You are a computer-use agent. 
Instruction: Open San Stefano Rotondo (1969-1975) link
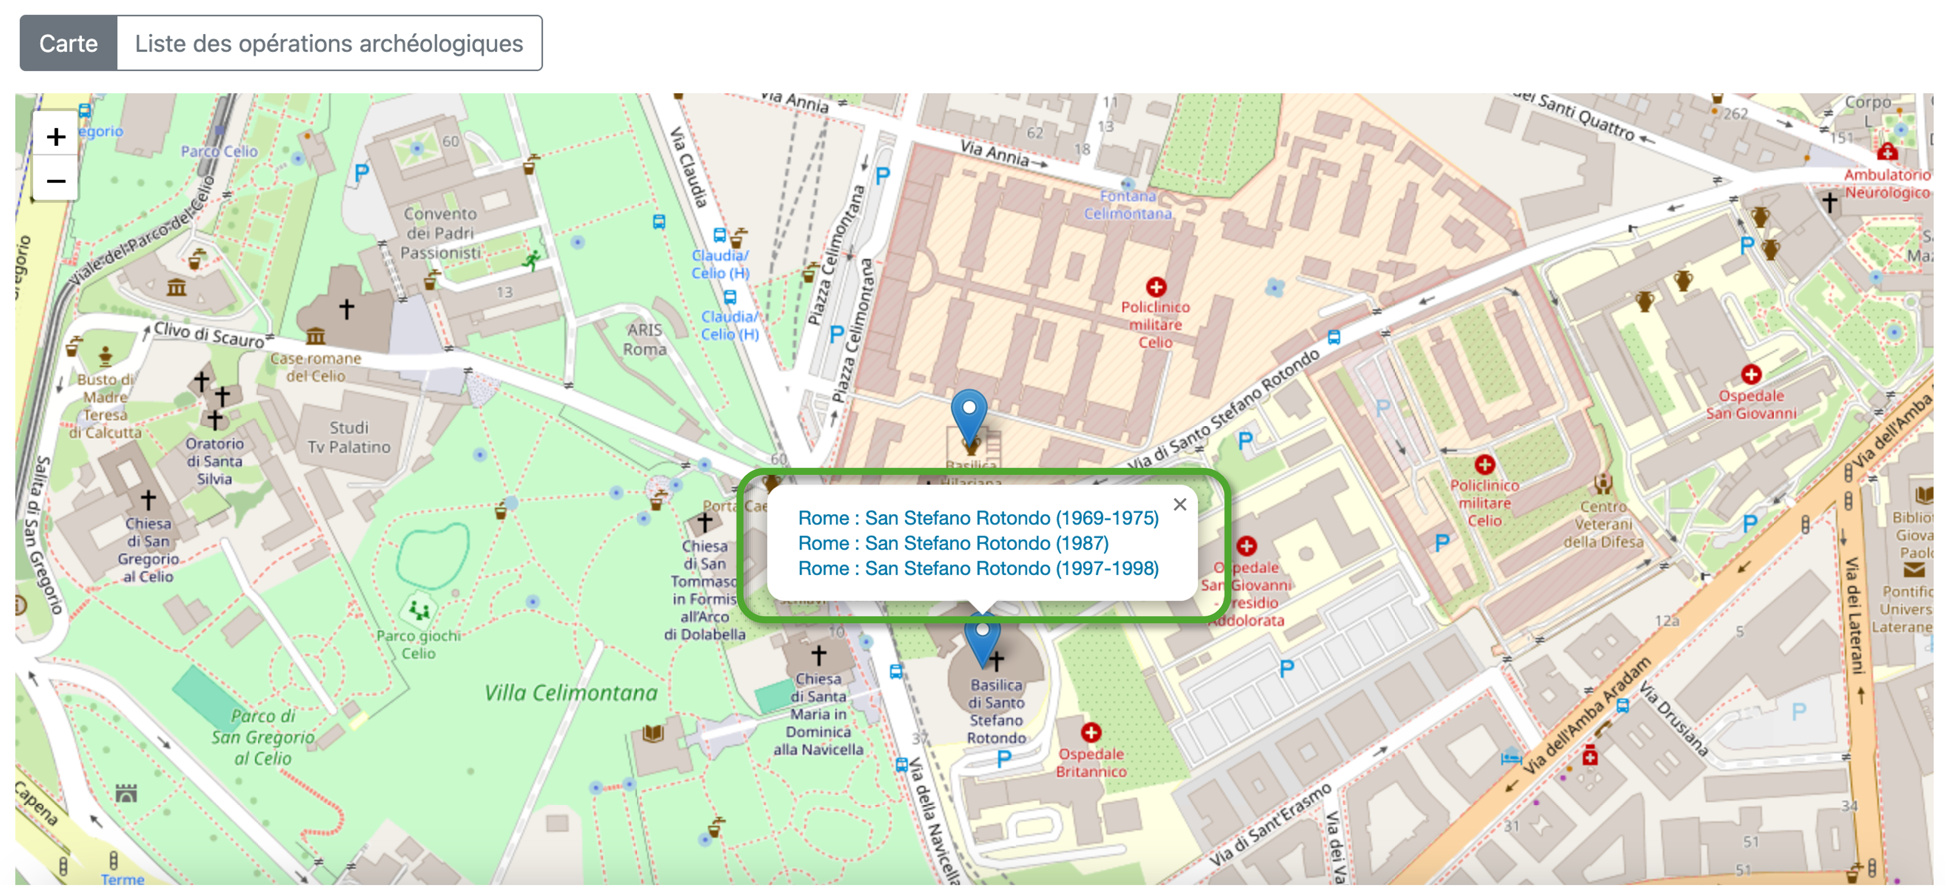(x=978, y=518)
